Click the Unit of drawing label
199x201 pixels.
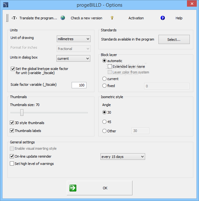(x=22, y=38)
